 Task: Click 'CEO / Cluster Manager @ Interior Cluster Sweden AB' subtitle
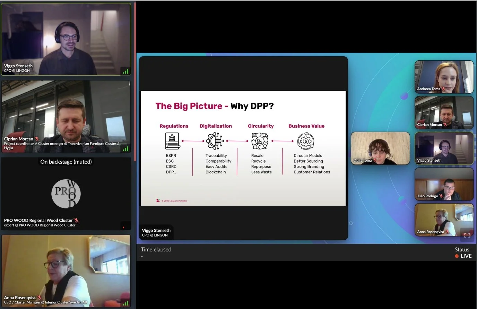tap(45, 302)
